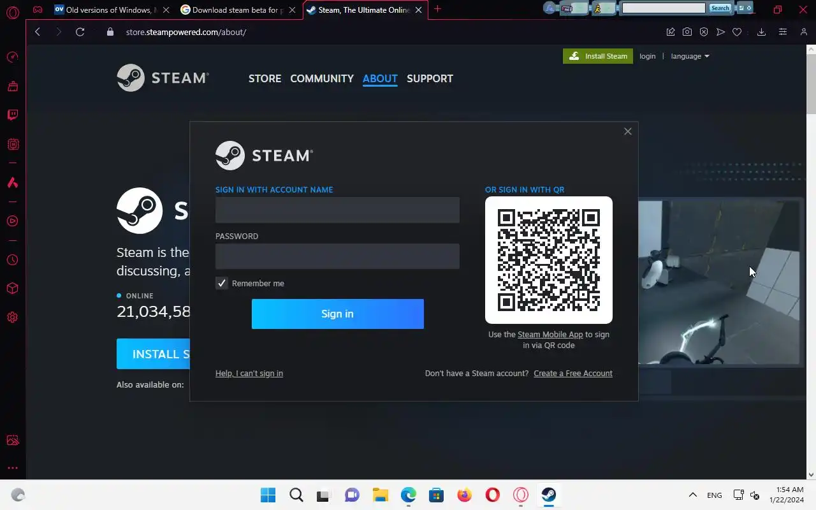Image resolution: width=816 pixels, height=510 pixels.
Task: Open the COMMUNITY menu on Steam
Action: pyautogui.click(x=322, y=78)
